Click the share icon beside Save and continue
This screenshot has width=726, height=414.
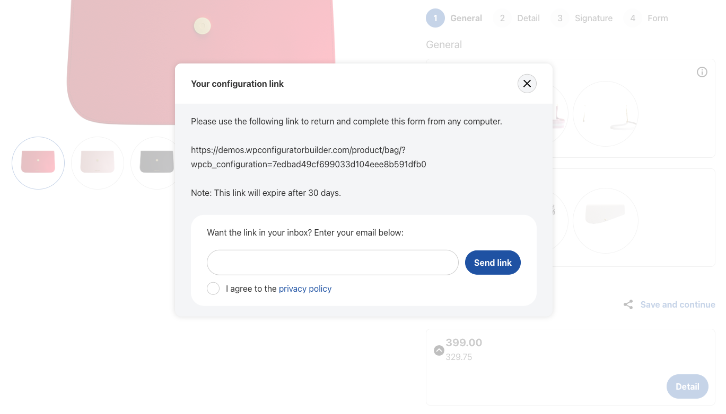tap(628, 304)
